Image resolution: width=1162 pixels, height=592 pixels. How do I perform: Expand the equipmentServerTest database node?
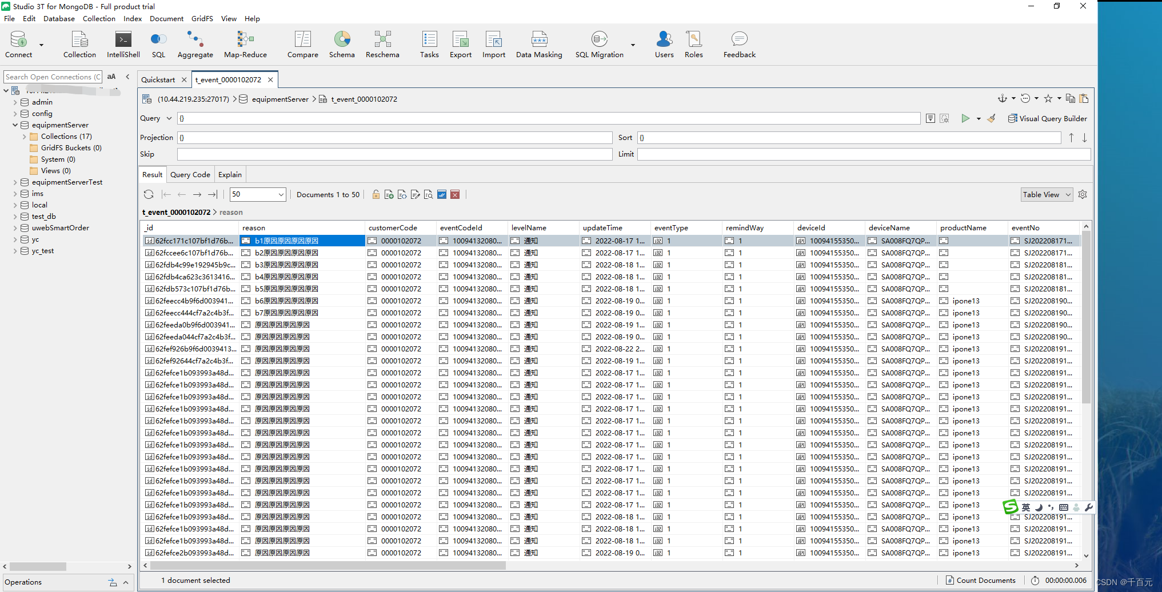(15, 182)
